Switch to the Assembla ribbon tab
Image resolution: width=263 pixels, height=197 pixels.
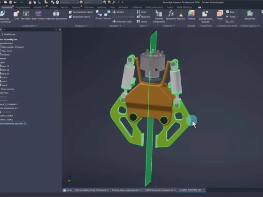[x=7, y=8]
